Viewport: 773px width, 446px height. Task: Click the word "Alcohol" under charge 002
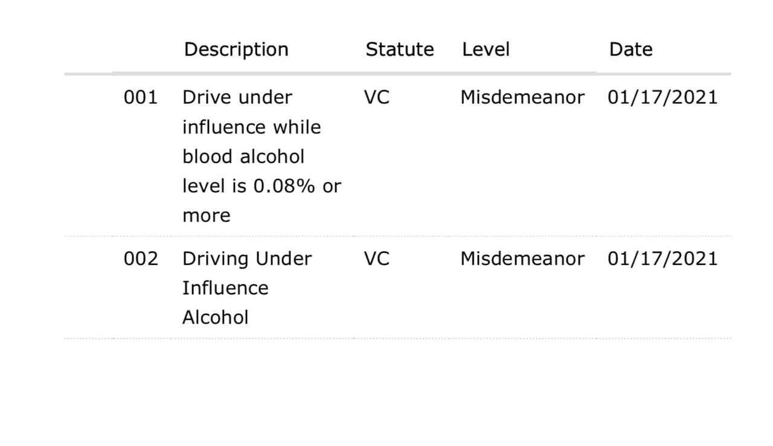[x=215, y=317]
